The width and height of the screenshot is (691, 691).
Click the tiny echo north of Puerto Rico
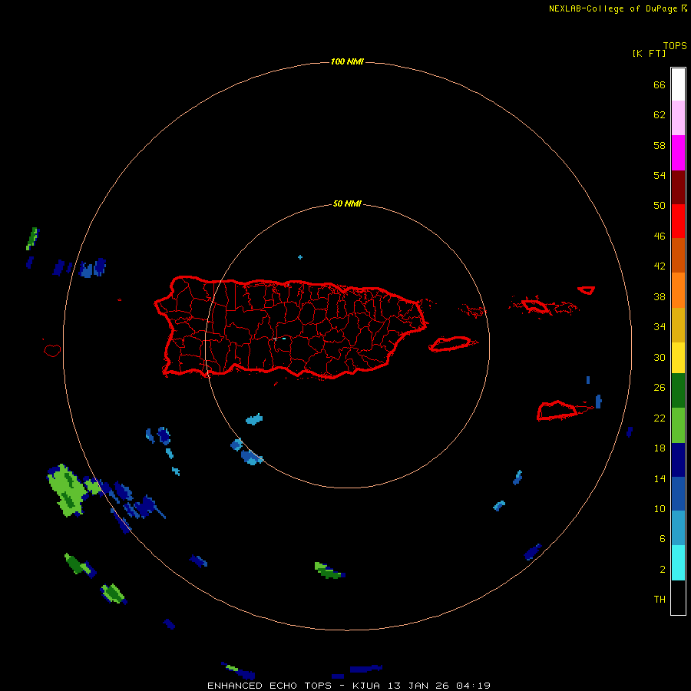click(300, 257)
